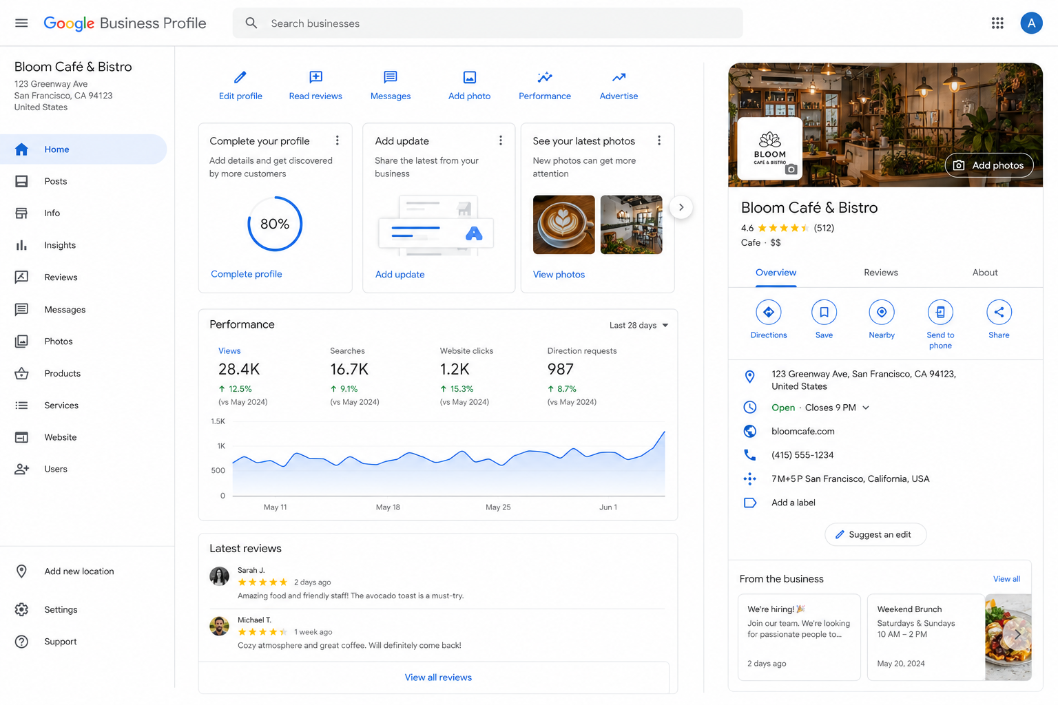Screen dimensions: 1058x705
Task: Select Home in sidebar
Action: coord(83,149)
